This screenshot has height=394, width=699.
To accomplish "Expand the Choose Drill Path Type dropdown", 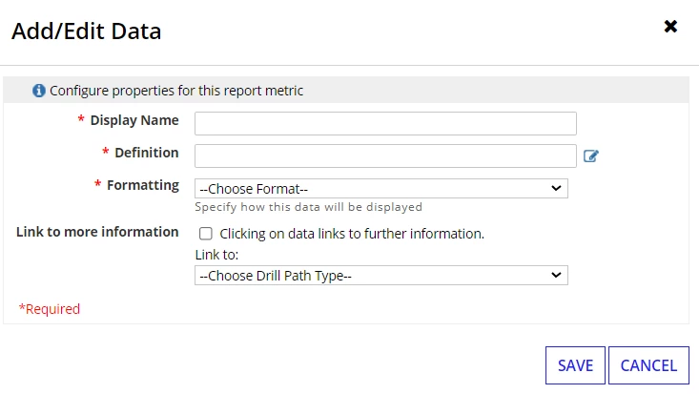I will pos(381,276).
